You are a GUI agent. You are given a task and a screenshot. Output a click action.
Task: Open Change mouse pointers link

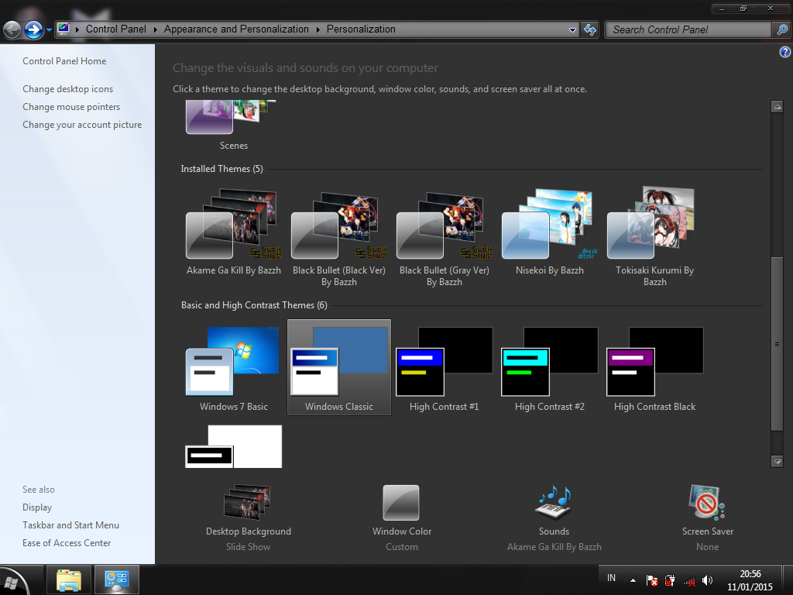point(71,107)
